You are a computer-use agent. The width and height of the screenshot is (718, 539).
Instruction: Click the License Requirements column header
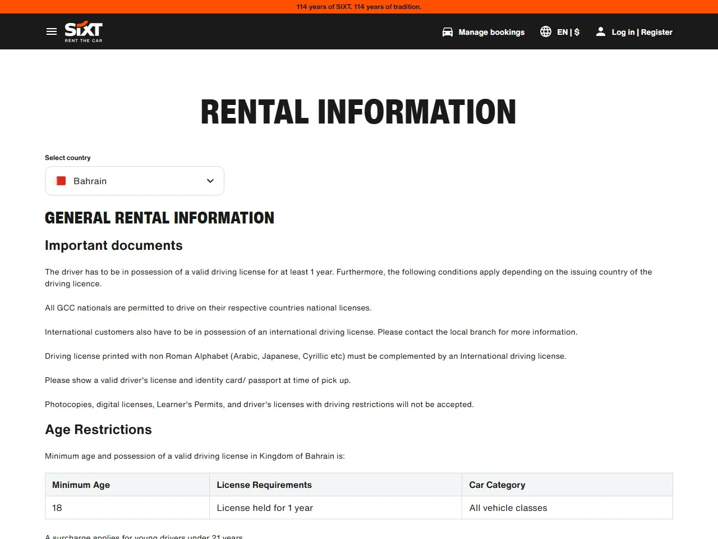[x=335, y=485]
